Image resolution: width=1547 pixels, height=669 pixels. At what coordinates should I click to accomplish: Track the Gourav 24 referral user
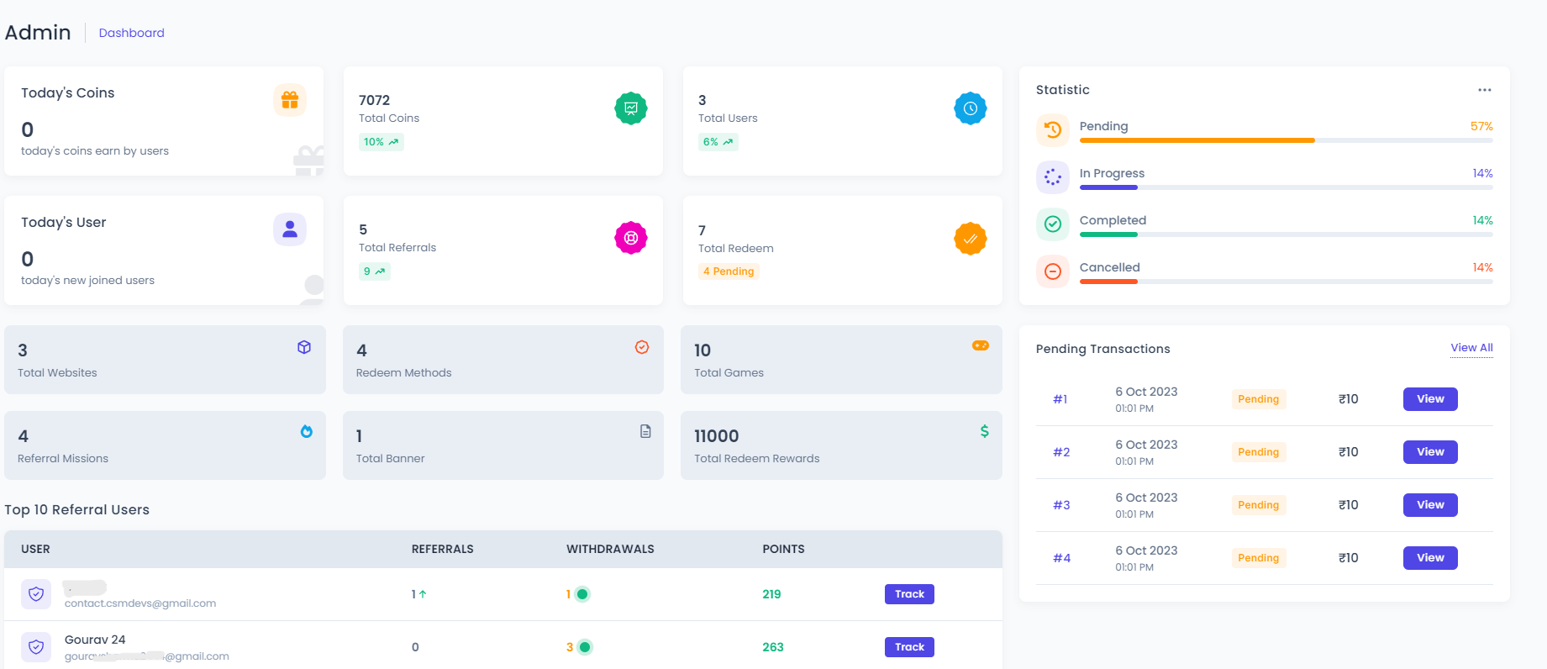(x=909, y=647)
